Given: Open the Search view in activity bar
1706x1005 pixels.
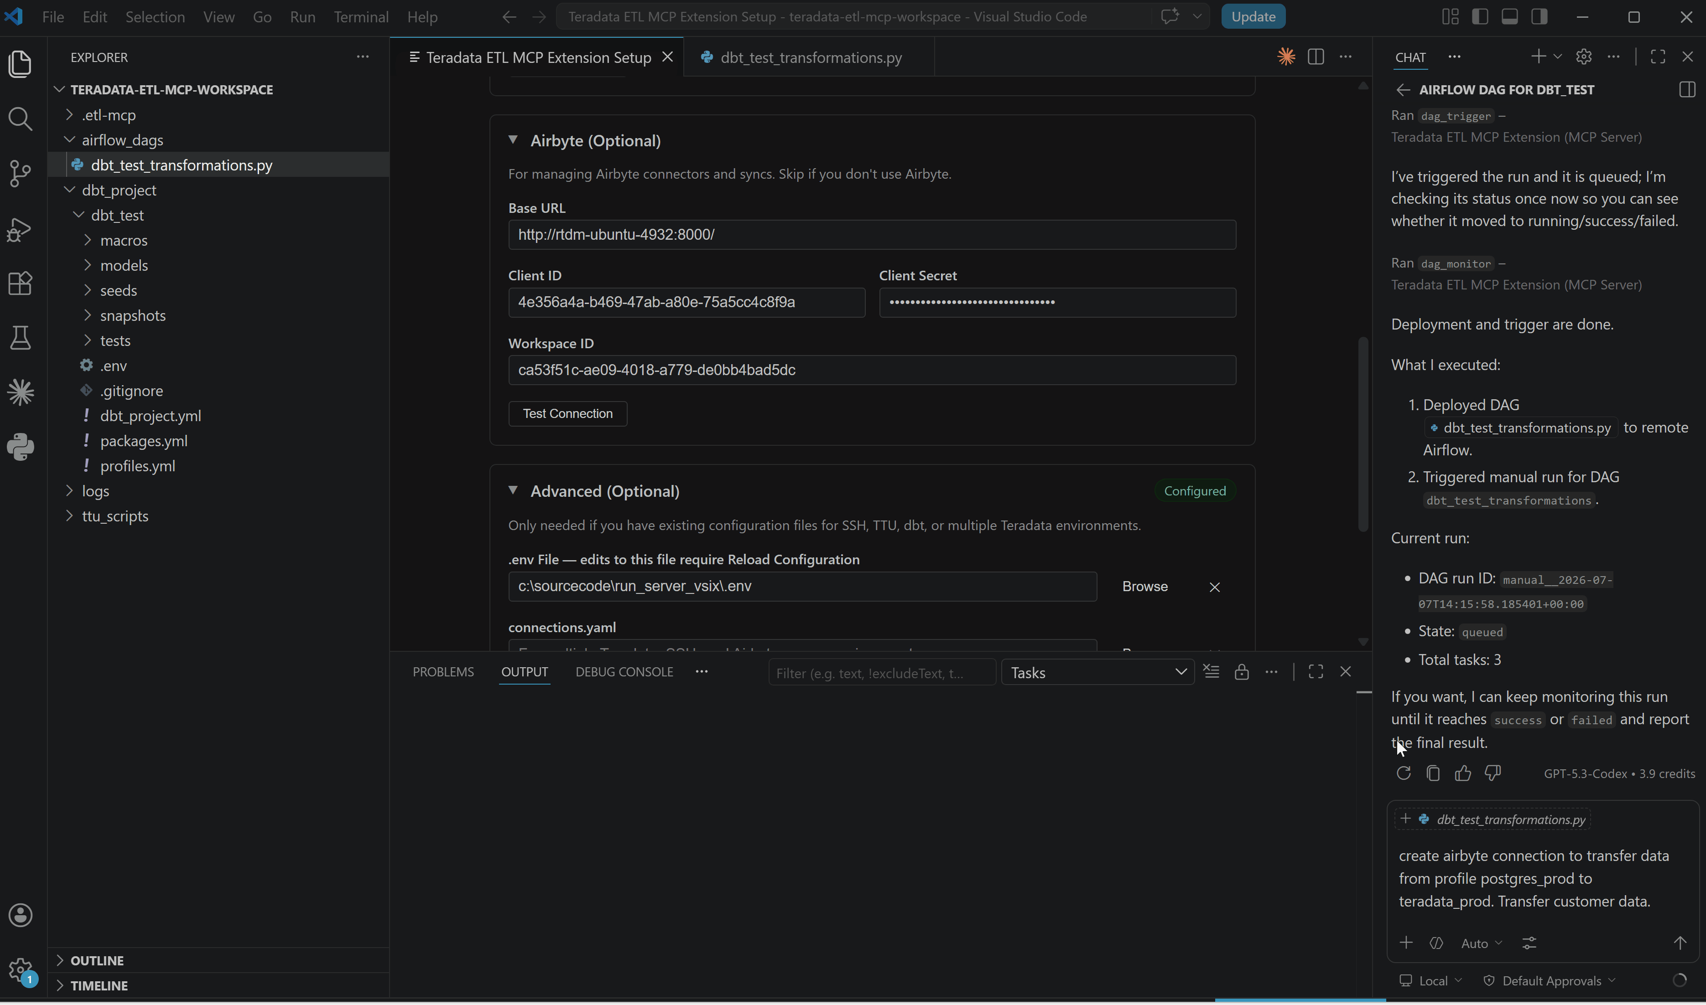Looking at the screenshot, I should pos(21,119).
